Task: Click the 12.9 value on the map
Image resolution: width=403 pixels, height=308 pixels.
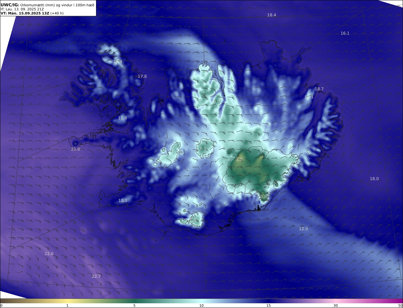Action: click(x=303, y=229)
